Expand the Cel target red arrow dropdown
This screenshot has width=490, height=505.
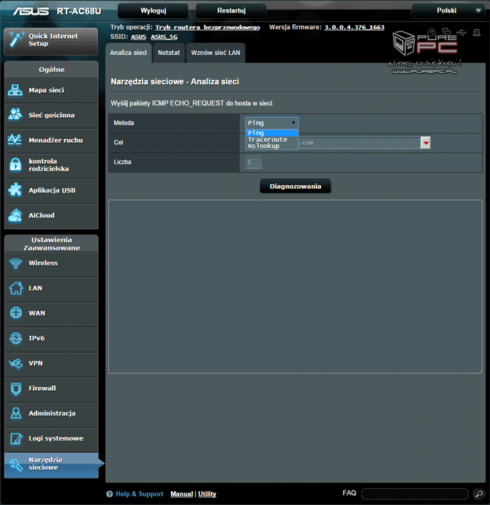[x=426, y=143]
